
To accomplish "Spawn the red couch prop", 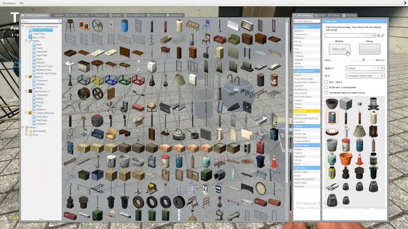I will pyautogui.click(x=220, y=39).
